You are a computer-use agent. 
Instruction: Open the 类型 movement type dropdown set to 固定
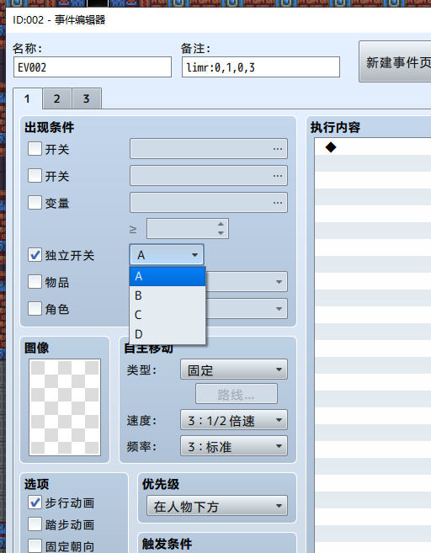tap(234, 370)
